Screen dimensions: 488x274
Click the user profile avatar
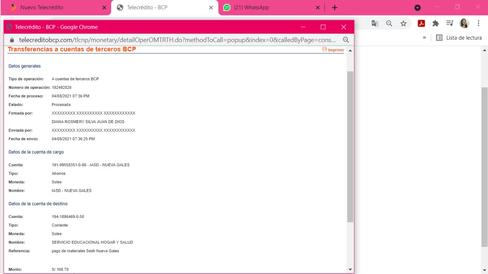click(x=464, y=24)
